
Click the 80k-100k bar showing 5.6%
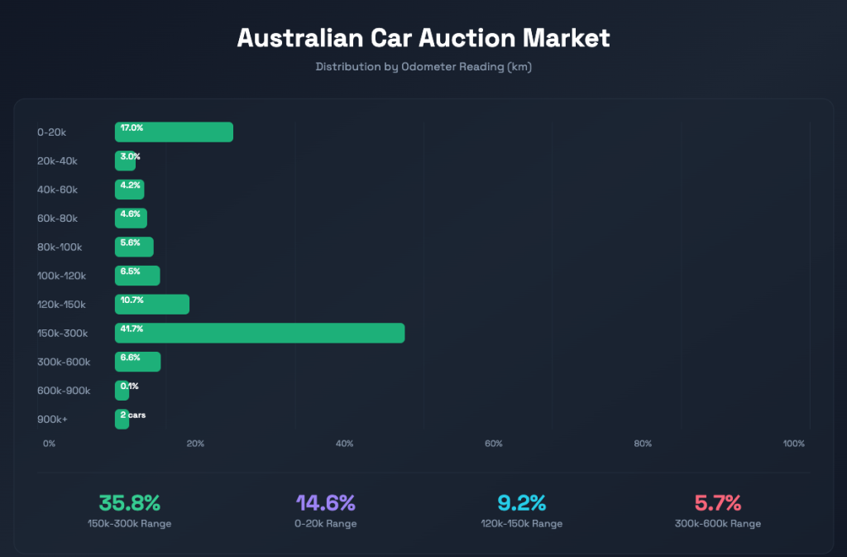[x=134, y=247]
